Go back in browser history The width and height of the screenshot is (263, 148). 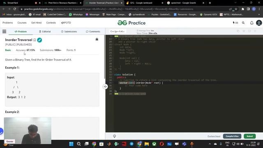point(4,9)
